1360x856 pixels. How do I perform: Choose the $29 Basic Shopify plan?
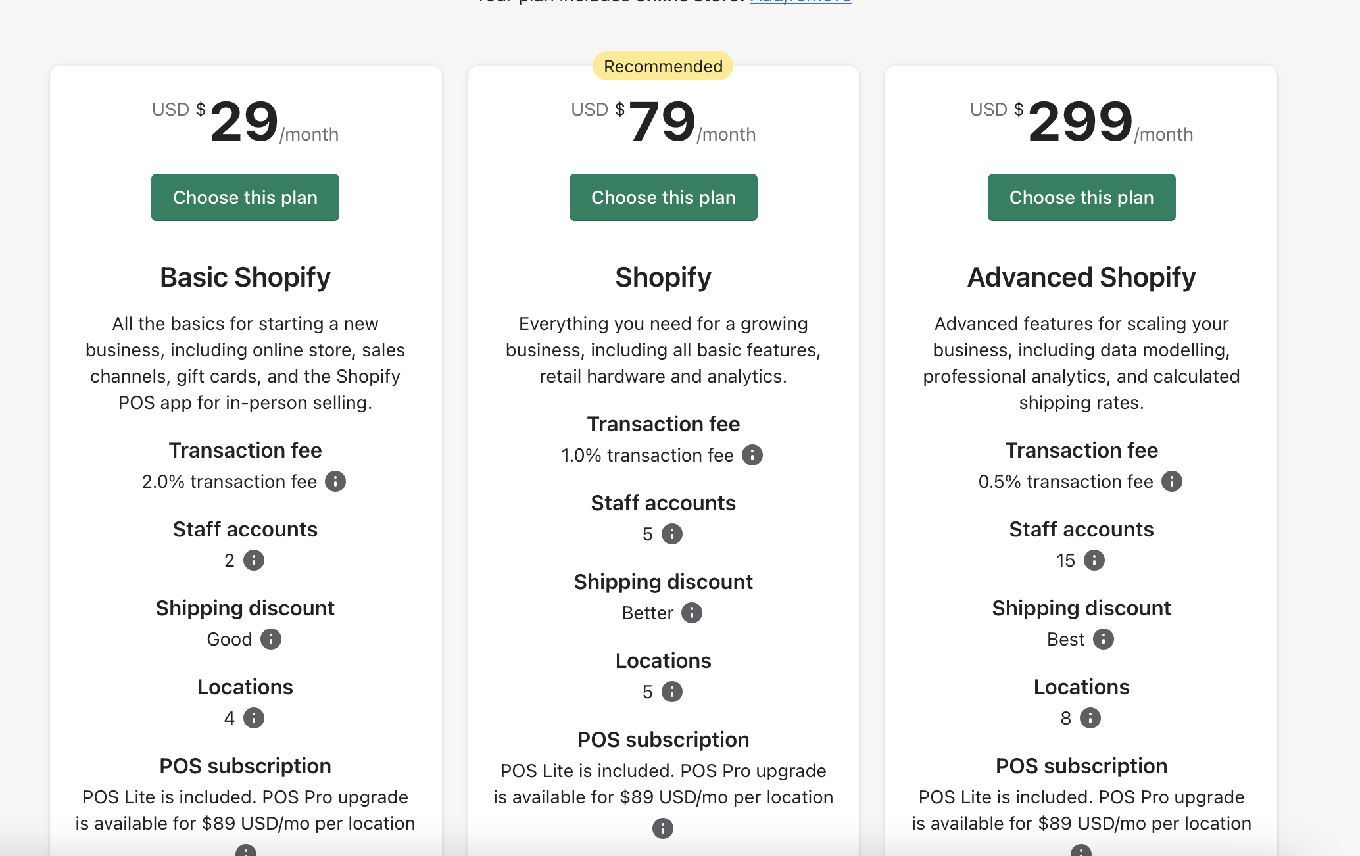[x=245, y=197]
